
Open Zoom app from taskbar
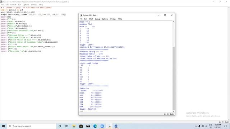coord(102,126)
